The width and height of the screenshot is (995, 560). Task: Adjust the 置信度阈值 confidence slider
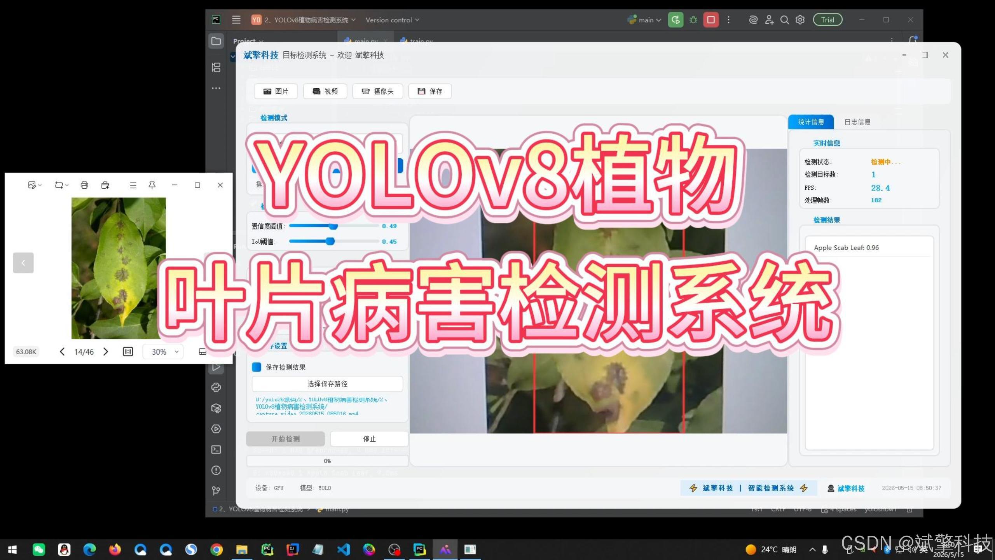[x=334, y=226]
